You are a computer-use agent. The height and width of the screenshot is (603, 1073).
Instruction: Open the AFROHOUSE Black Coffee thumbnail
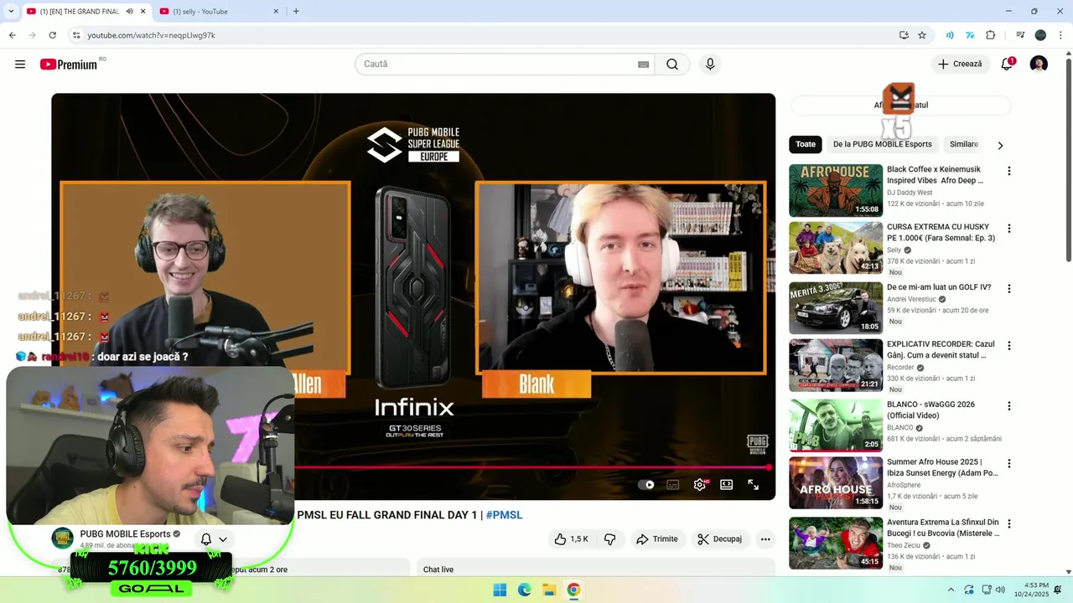836,191
